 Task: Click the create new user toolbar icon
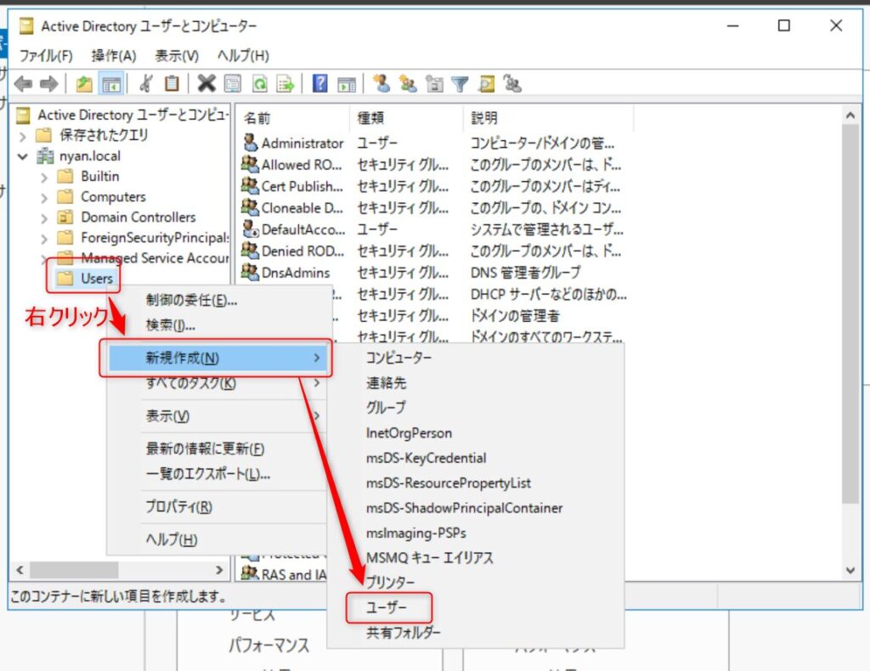(381, 83)
